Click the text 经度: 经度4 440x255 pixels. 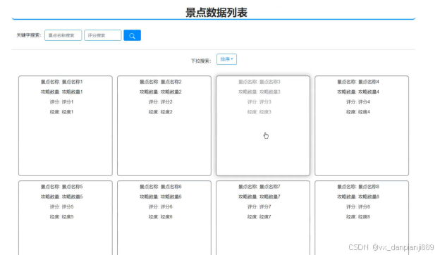tap(358, 112)
